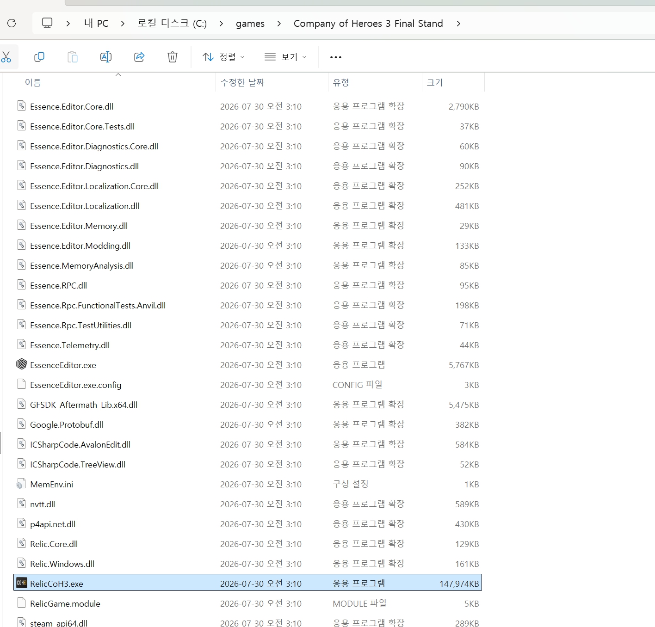Click the Relic.Windows.dll file icon
Image resolution: width=655 pixels, height=627 pixels.
pyautogui.click(x=21, y=563)
